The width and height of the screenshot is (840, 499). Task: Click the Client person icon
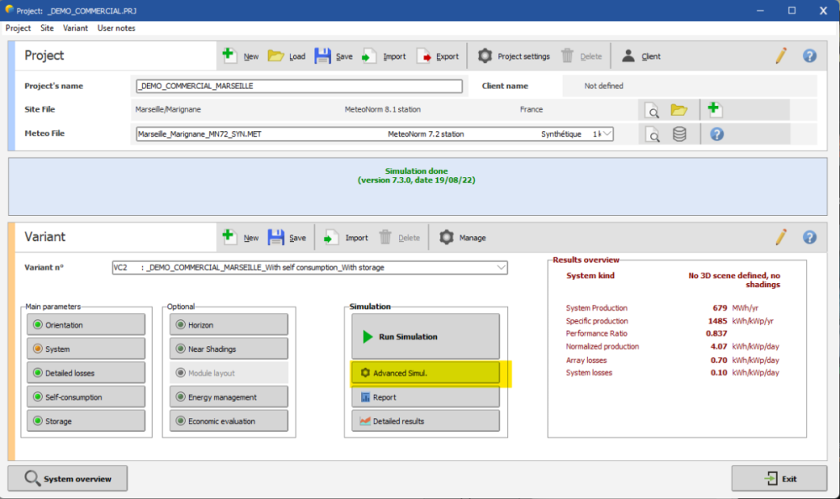tap(627, 56)
